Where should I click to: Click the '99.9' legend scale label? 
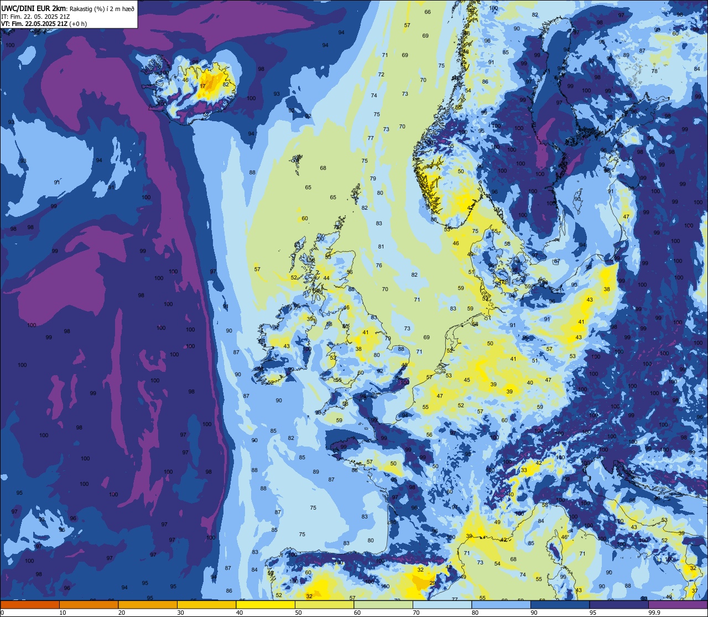[655, 613]
